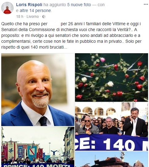Viewport: 149px width, 167px height.
Task: Click 'ha aggiunto' text in post header
Action: click(x=55, y=5)
